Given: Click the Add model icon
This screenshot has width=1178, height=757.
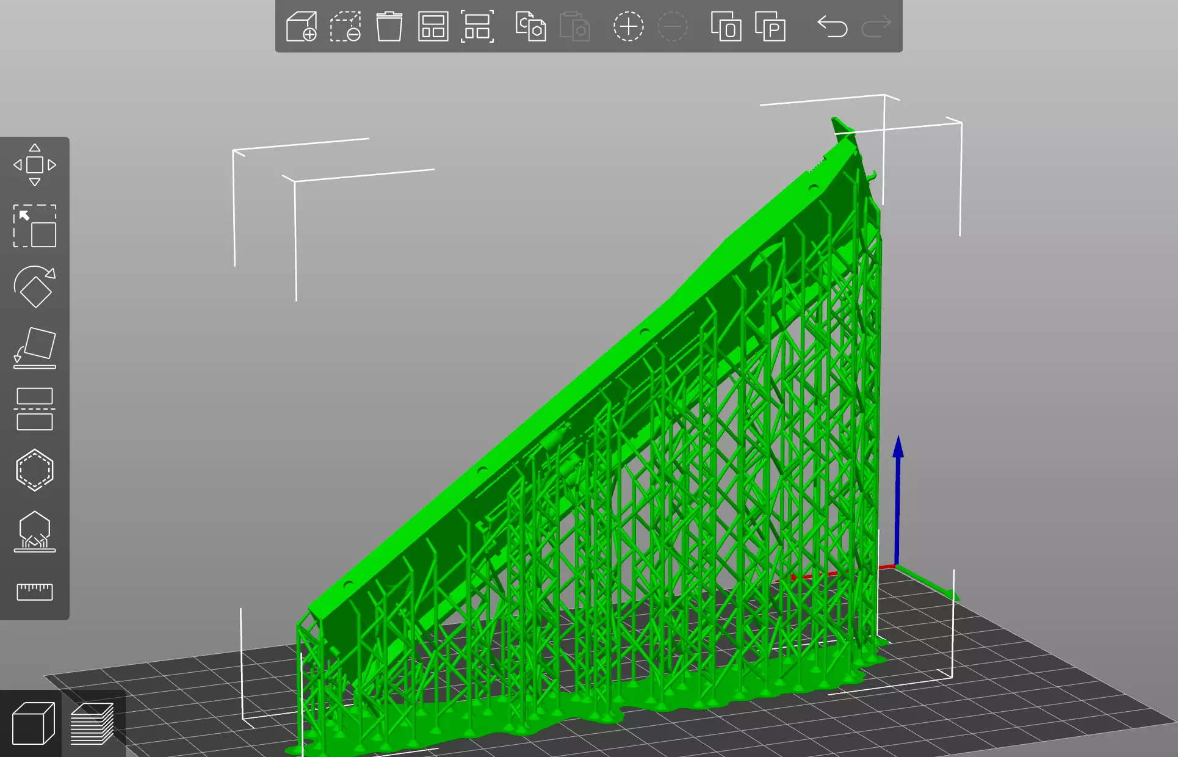Looking at the screenshot, I should 302,26.
